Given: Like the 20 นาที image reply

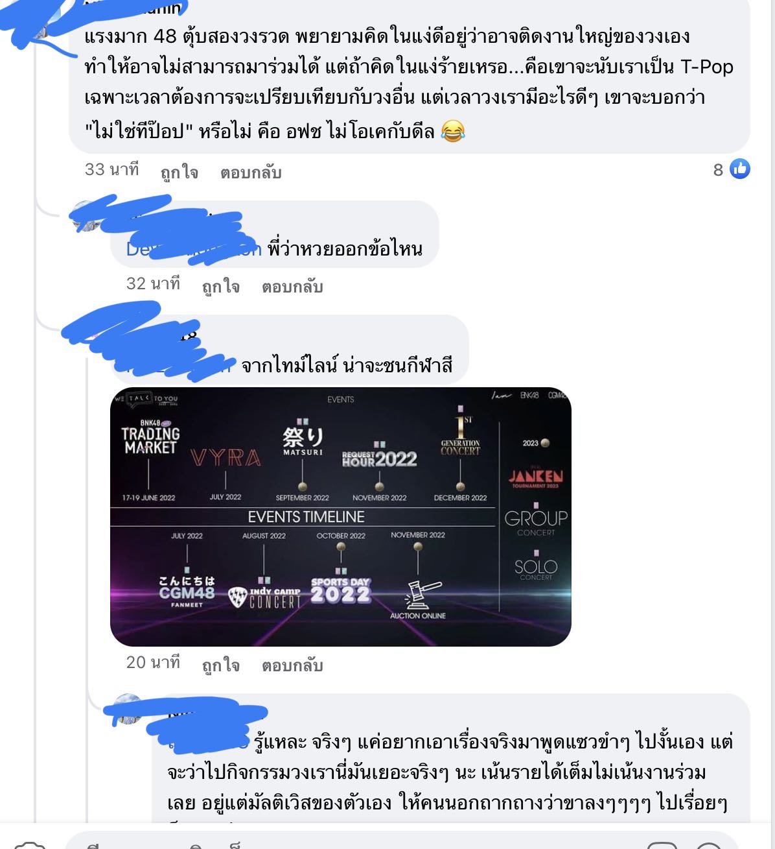Looking at the screenshot, I should (x=221, y=665).
